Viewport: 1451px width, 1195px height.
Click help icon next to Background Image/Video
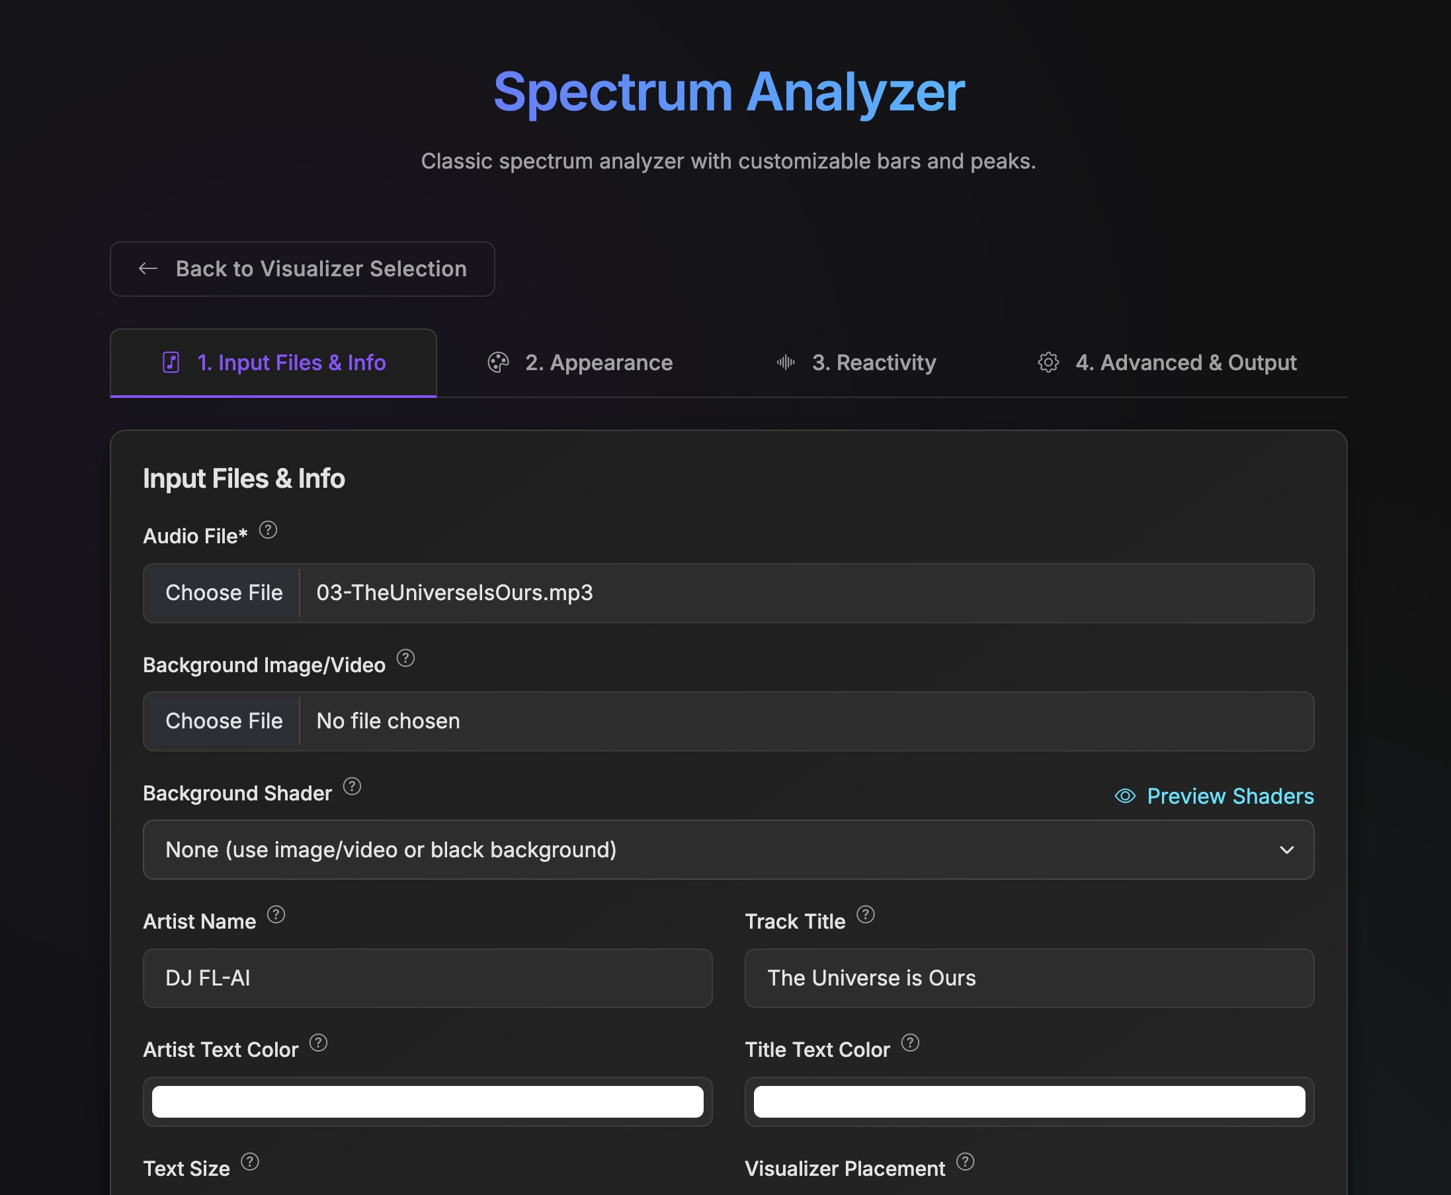[405, 659]
